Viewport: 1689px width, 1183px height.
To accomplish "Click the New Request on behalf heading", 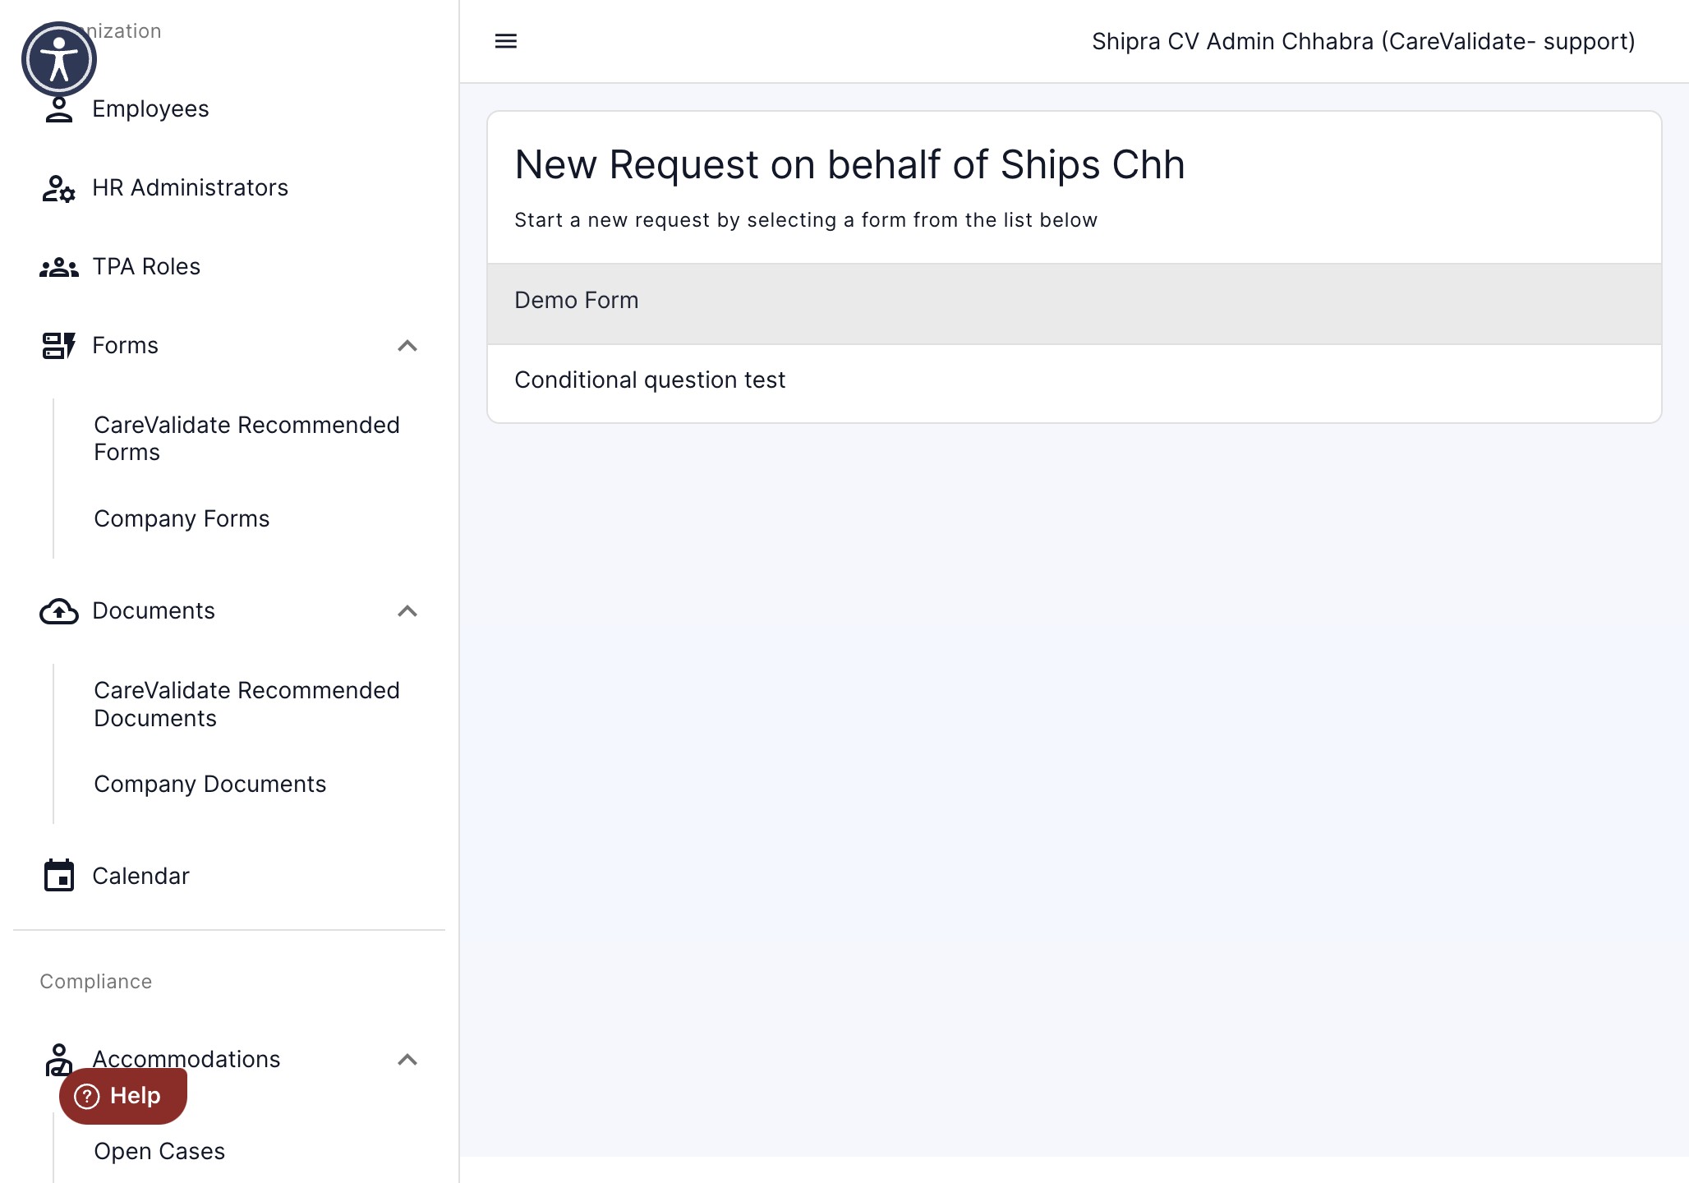I will coord(849,165).
